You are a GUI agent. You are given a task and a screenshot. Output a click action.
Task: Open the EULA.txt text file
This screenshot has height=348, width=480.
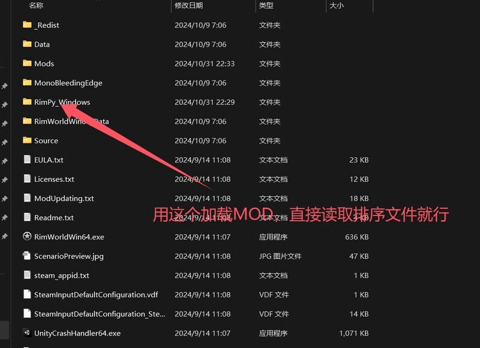[x=47, y=160]
